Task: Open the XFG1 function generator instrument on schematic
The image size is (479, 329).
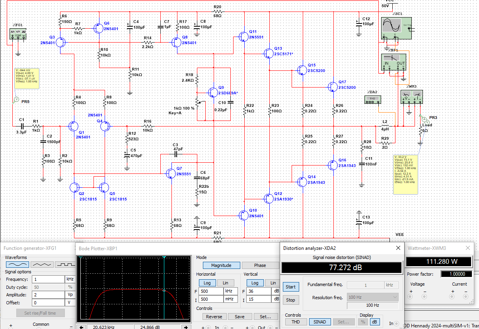Action: point(18,33)
